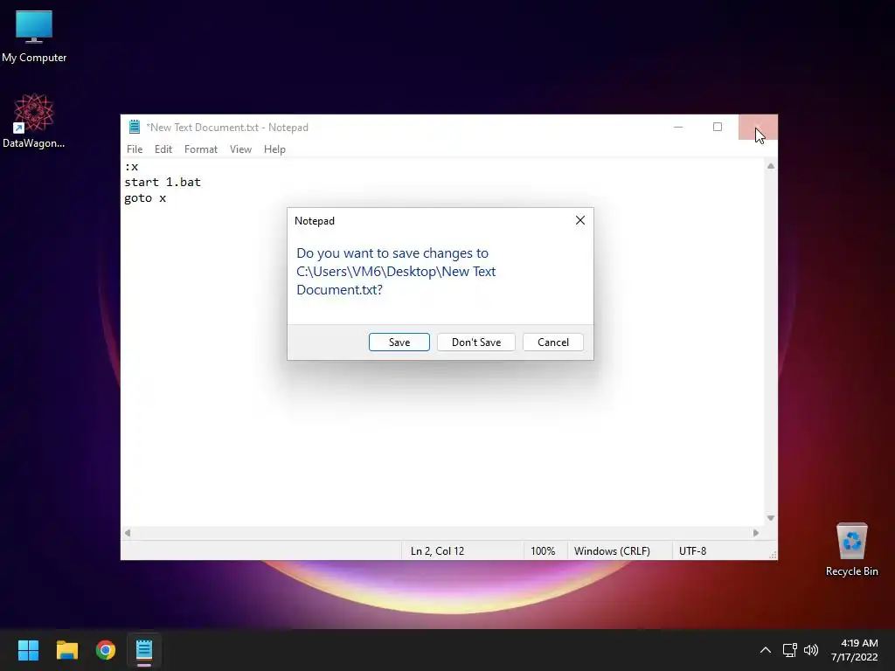895x671 pixels.
Task: Select the DataWagon desktop shortcut
Action: [34, 121]
